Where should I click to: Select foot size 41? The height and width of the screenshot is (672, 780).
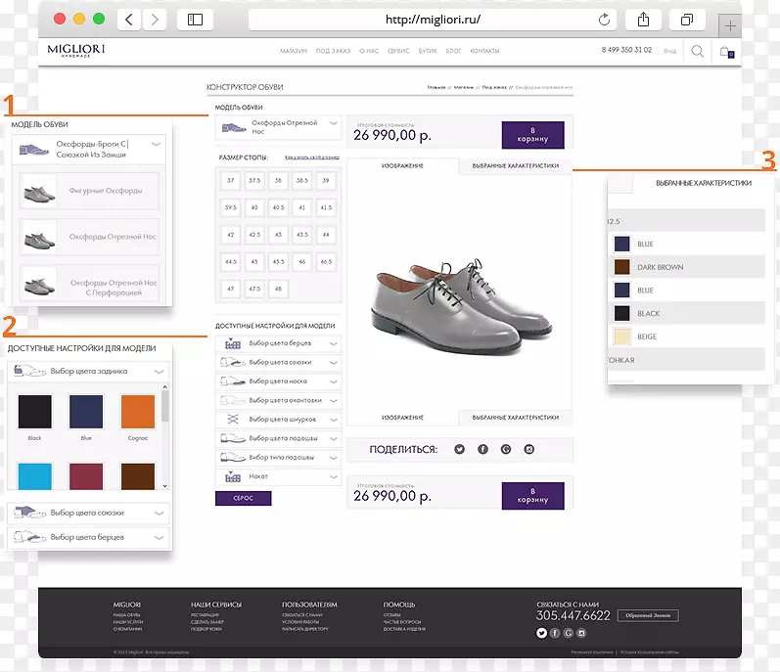coord(302,207)
